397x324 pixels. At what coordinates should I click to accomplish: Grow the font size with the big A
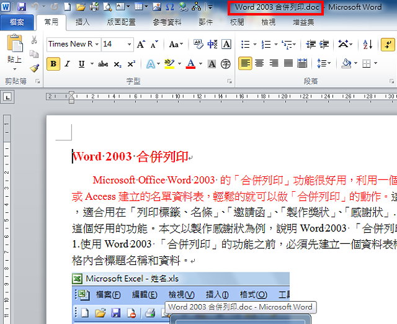pos(141,44)
